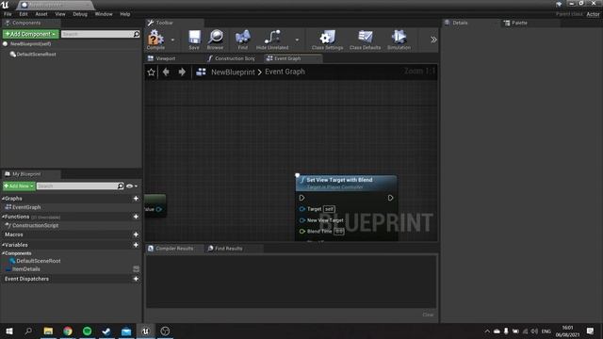Add new function with plus icon

coord(136,217)
